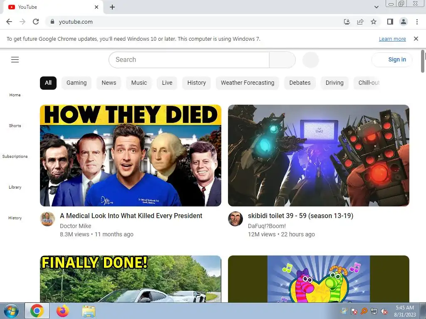Select the Live filter chip
426x319 pixels.
(167, 83)
